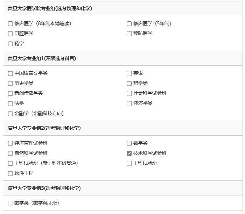Check 金融学（金融科技方向）box
The height and width of the screenshot is (214, 245).
point(10,114)
